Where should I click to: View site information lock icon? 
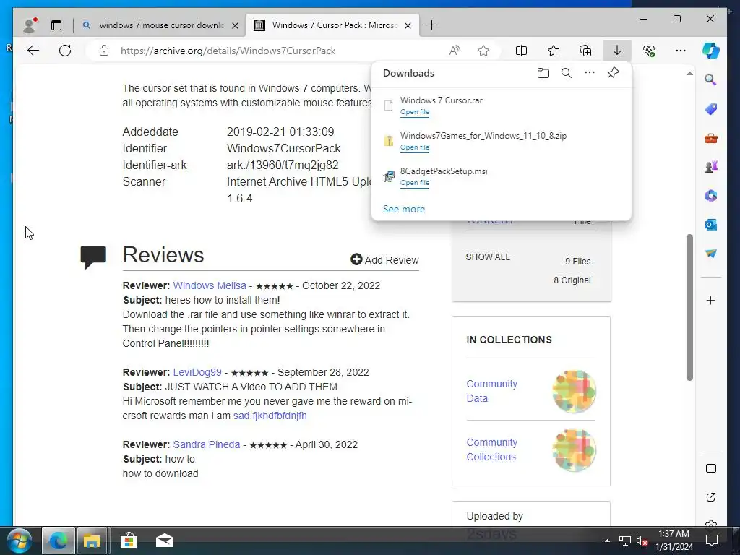pyautogui.click(x=104, y=51)
